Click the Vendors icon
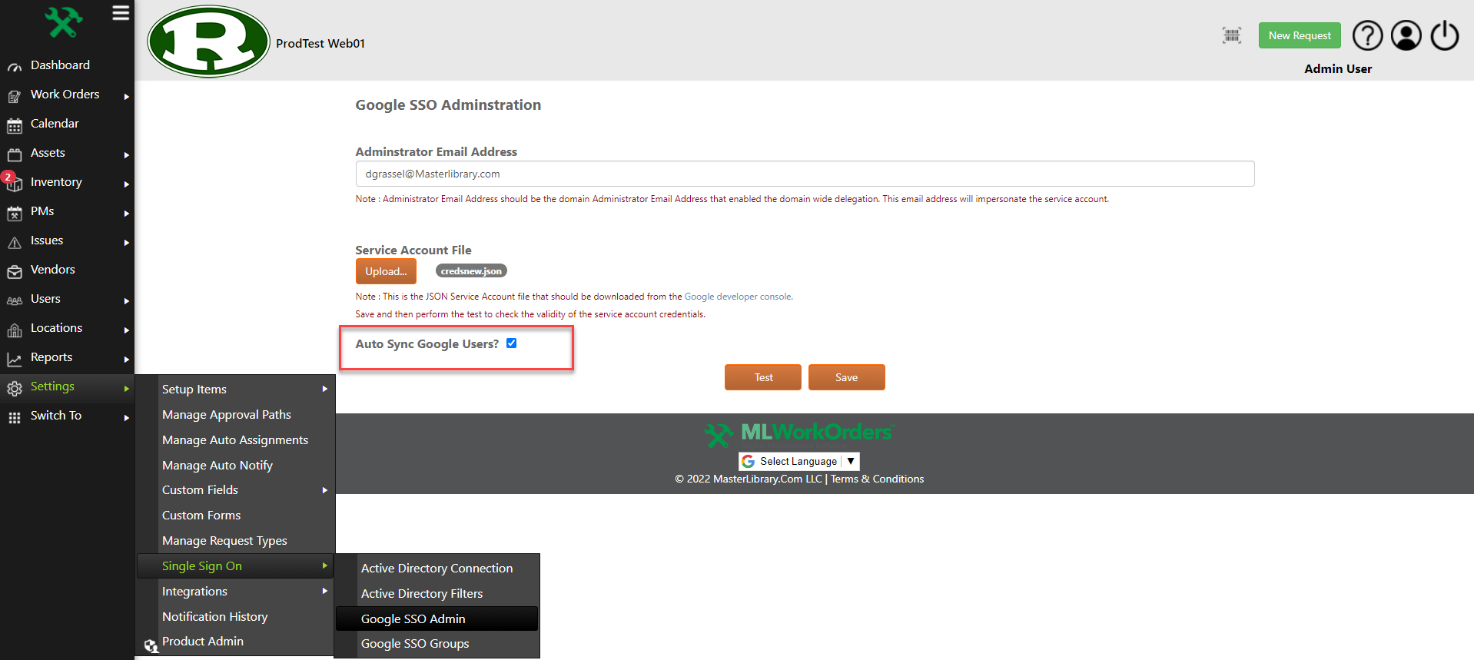 15,271
